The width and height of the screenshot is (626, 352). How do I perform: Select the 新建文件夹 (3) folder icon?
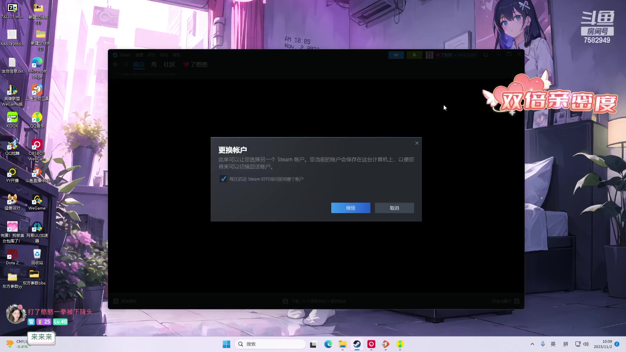coord(38,14)
